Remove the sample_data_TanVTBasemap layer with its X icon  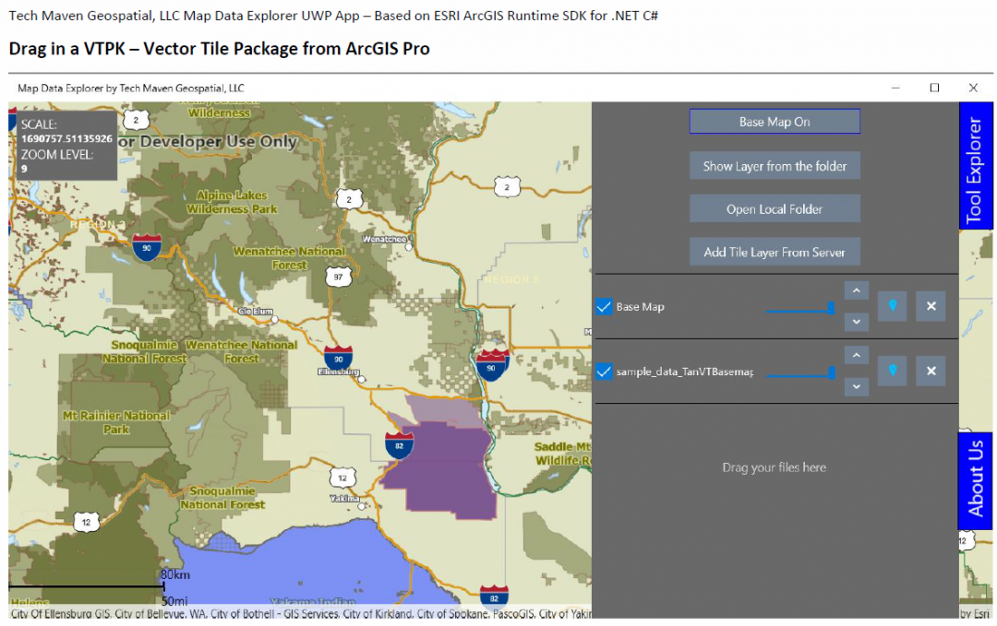pos(931,371)
